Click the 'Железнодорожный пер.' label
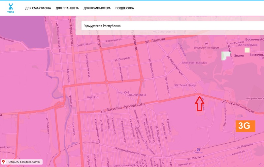Screen dimensions: 264x167 click(x=131, y=151)
